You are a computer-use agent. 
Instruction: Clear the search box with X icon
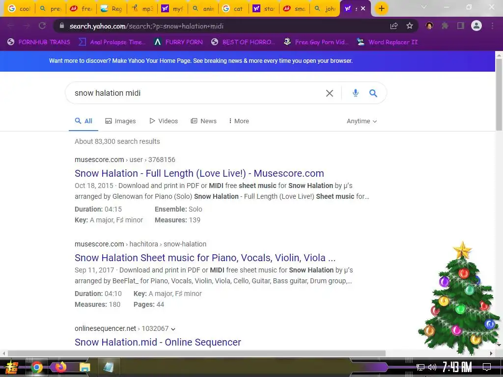(330, 93)
